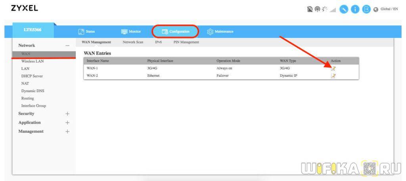The height and width of the screenshot is (181, 406).
Task: Click the loading spinner status icon
Action: 325,9
